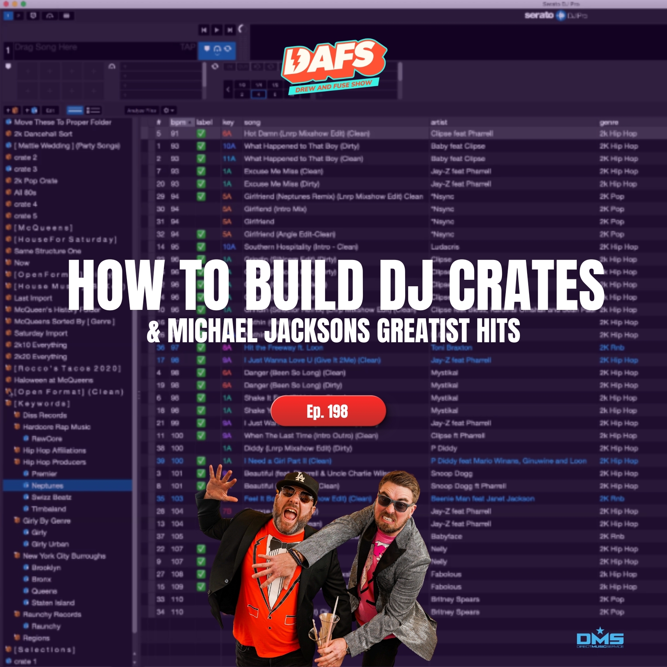Toggle label checkbox for I Need a Girl Part II
The height and width of the screenshot is (667, 667).
click(x=201, y=461)
